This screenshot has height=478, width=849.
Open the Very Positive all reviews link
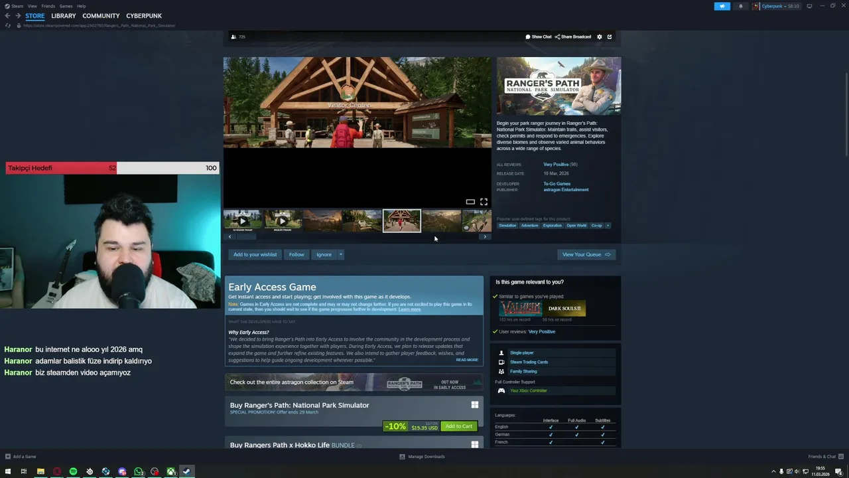coord(556,165)
